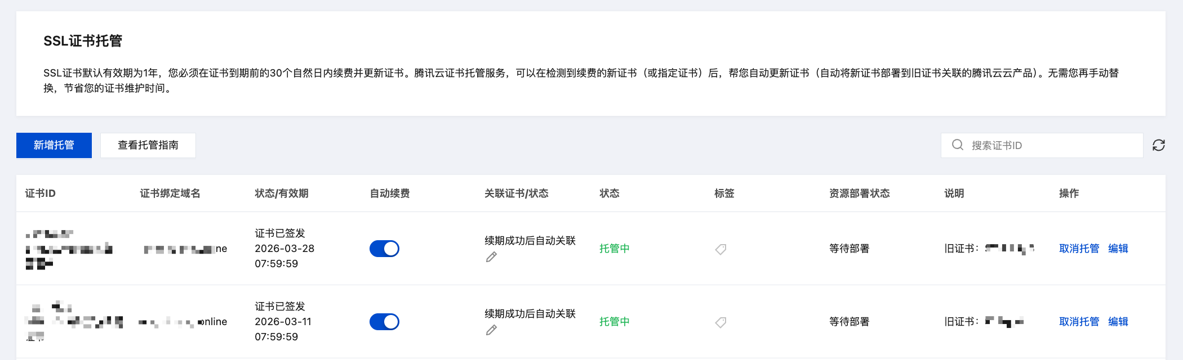Click the 资源部署状态 column header
Screen dimensions: 1183x360
coord(859,193)
